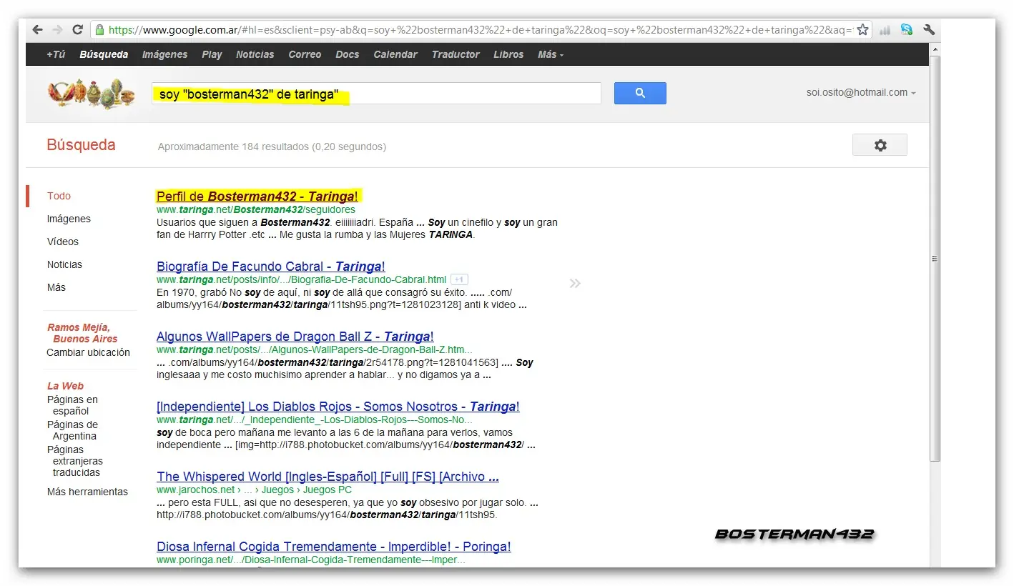Open Calendar in the top bar
The width and height of the screenshot is (1014, 586).
395,54
